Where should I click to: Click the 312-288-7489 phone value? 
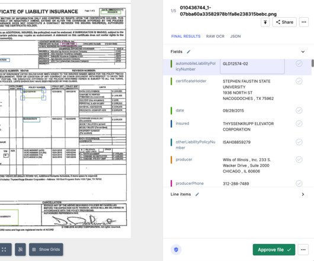236,184
